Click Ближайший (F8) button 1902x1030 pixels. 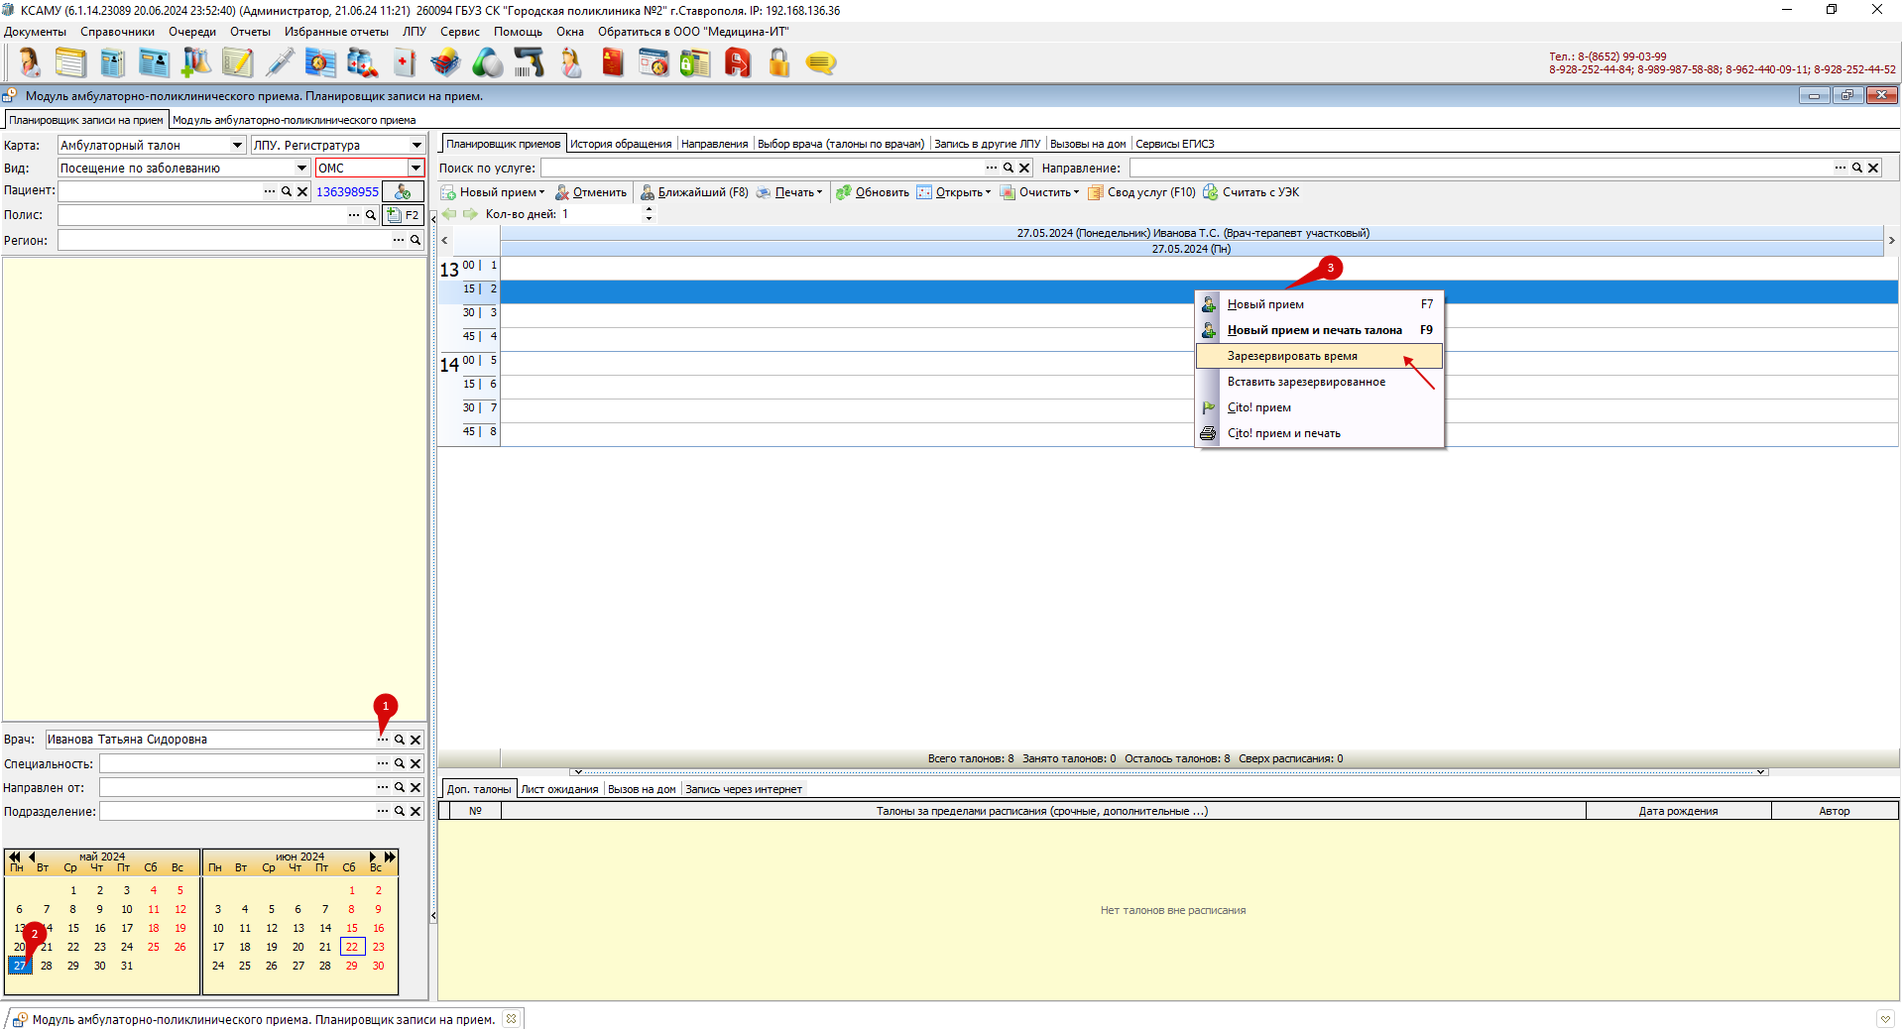[694, 192]
